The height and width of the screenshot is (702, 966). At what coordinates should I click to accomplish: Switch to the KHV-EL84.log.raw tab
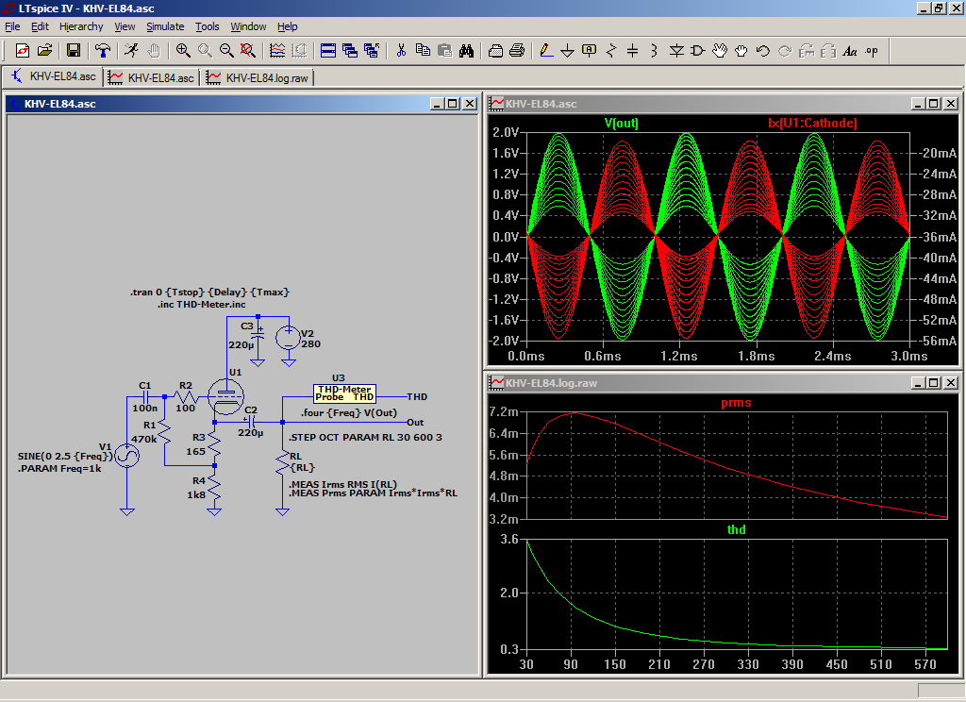click(x=258, y=77)
